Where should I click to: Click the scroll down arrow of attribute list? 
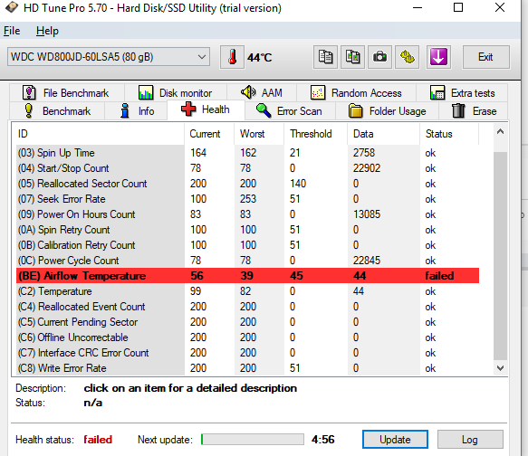tap(501, 368)
